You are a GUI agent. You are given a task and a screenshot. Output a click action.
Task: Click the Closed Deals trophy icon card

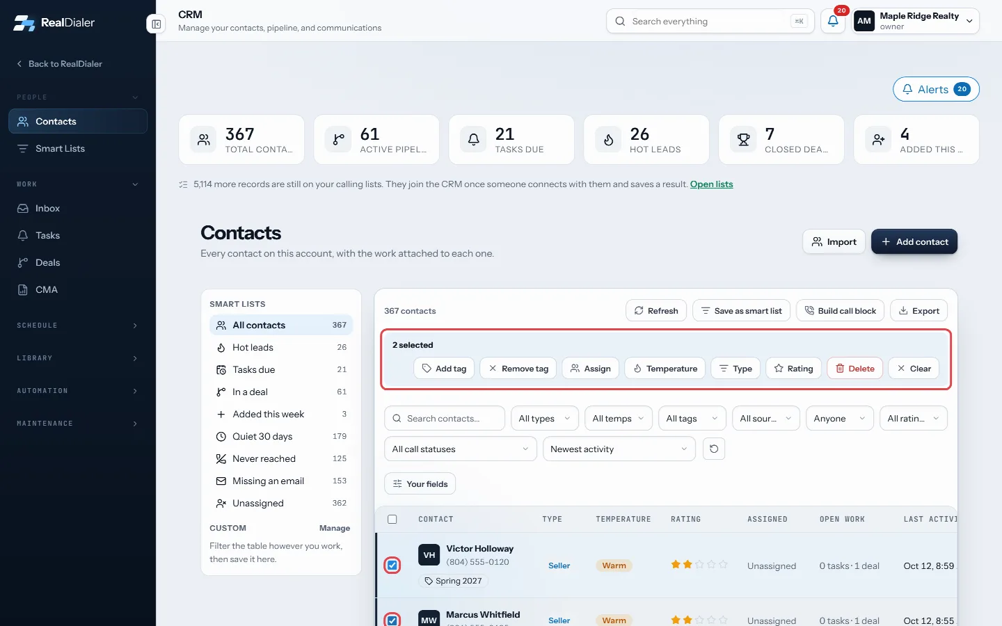[x=781, y=140]
